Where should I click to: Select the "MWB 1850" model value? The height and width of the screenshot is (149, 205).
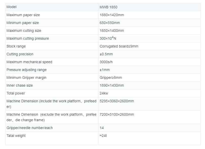(x=108, y=7)
